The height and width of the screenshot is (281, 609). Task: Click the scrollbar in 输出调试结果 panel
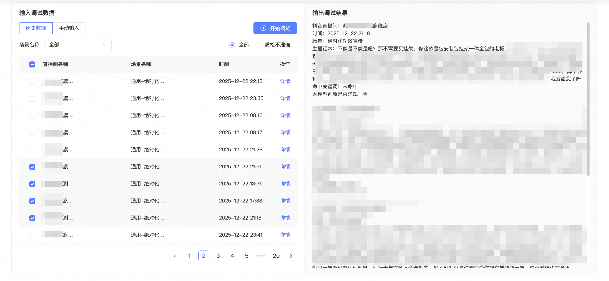point(588,99)
